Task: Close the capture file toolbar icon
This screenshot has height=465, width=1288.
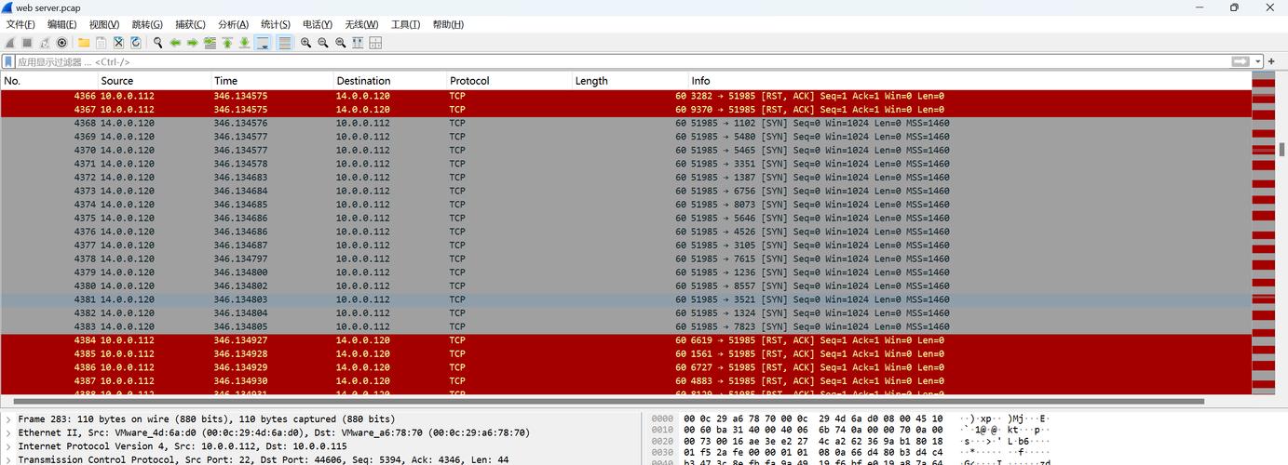Action: click(x=118, y=43)
